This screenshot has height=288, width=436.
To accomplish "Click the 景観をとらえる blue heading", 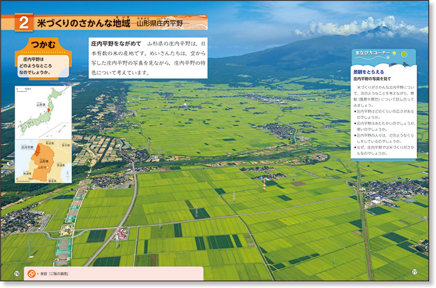I will tap(368, 72).
